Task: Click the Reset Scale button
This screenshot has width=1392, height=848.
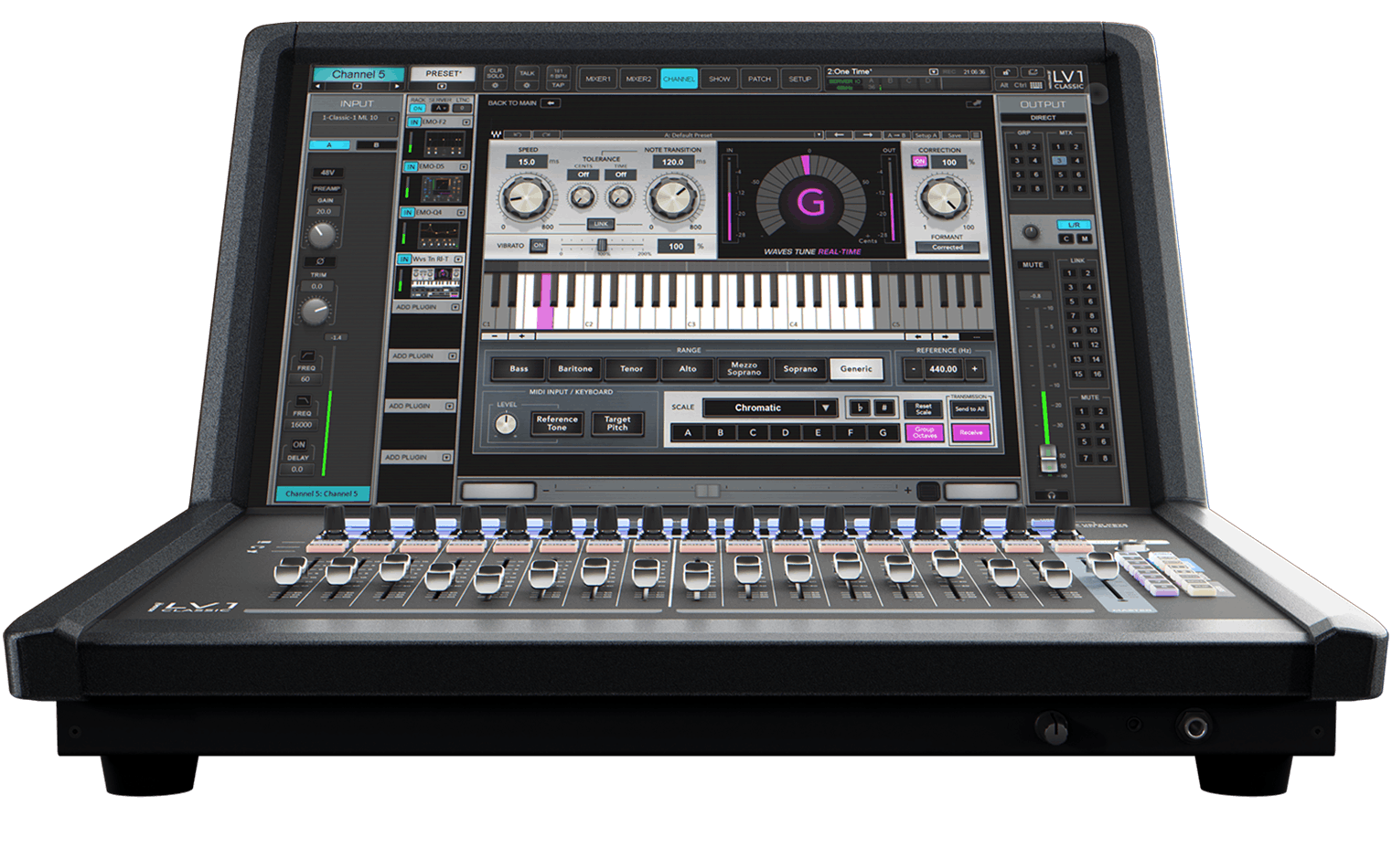Action: pos(924,408)
